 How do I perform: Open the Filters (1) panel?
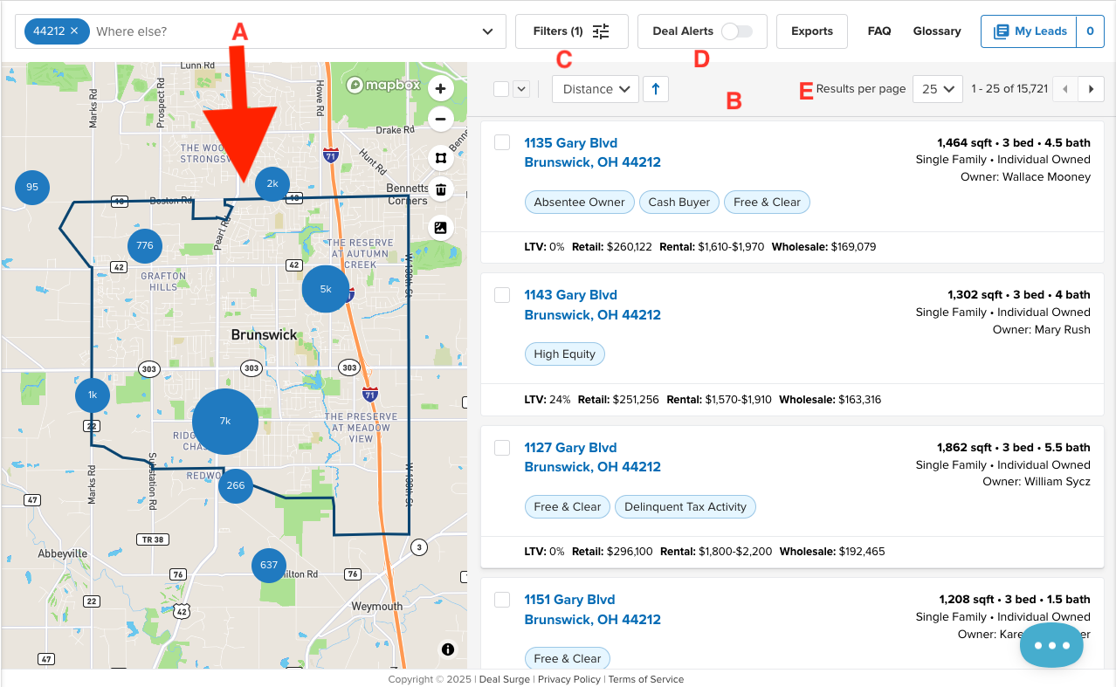pos(572,31)
